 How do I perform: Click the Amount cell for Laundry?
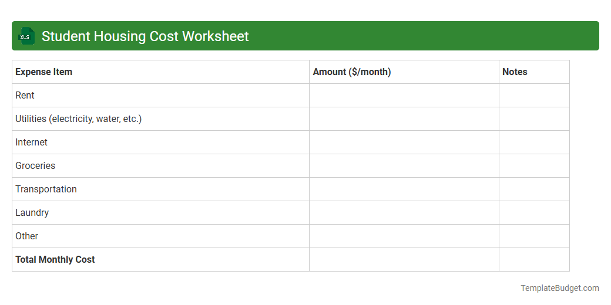click(x=404, y=213)
